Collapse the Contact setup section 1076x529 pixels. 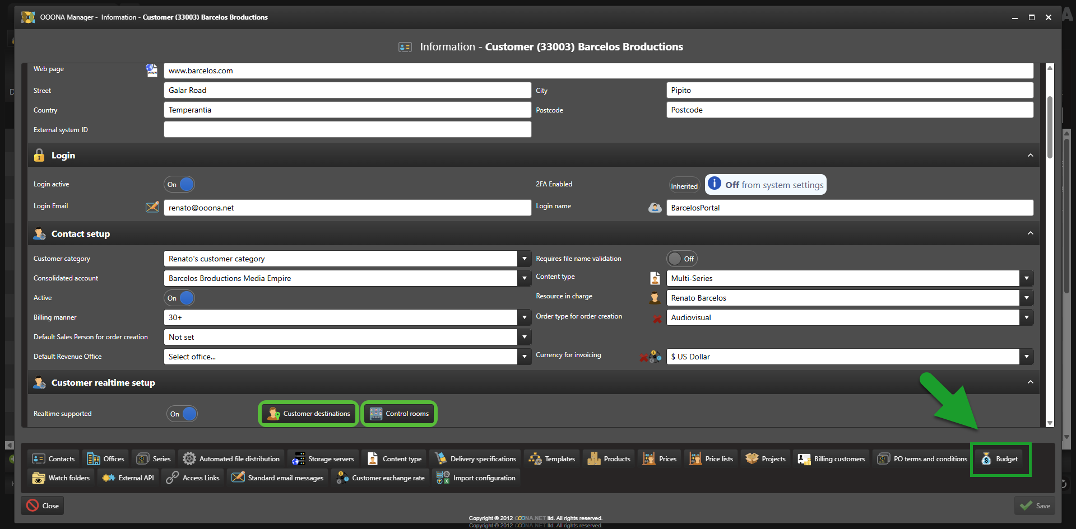pyautogui.click(x=1030, y=233)
